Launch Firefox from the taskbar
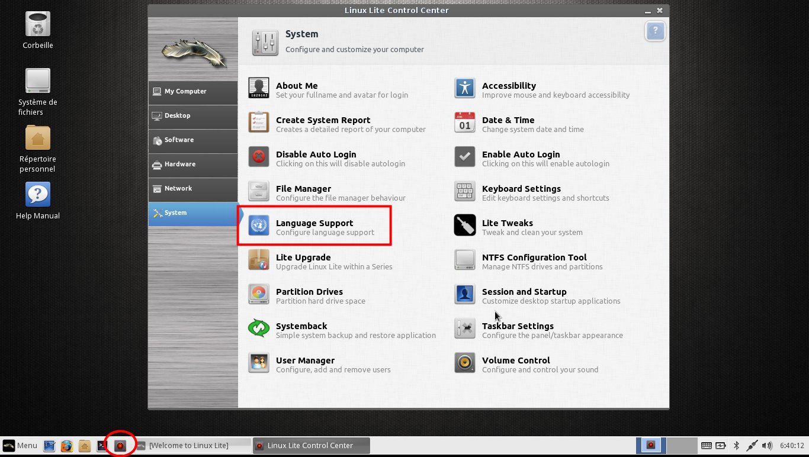The width and height of the screenshot is (809, 457). [67, 446]
